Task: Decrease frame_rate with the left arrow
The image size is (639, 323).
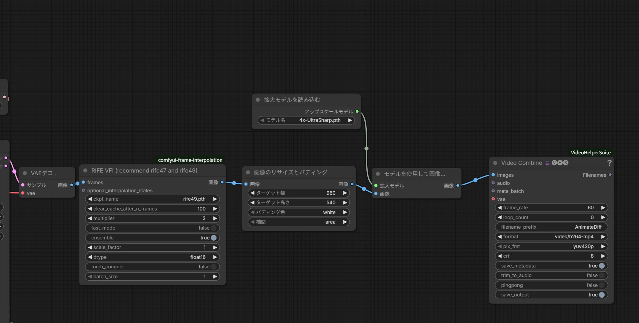Action: (499, 207)
